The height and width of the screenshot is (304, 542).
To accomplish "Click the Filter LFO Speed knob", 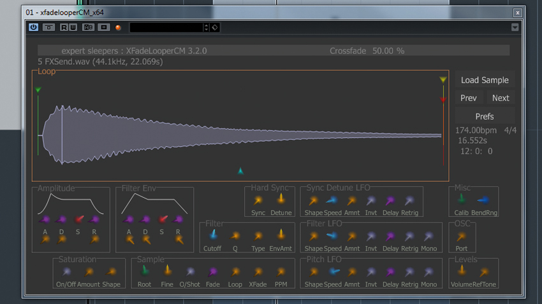I will point(332,236).
